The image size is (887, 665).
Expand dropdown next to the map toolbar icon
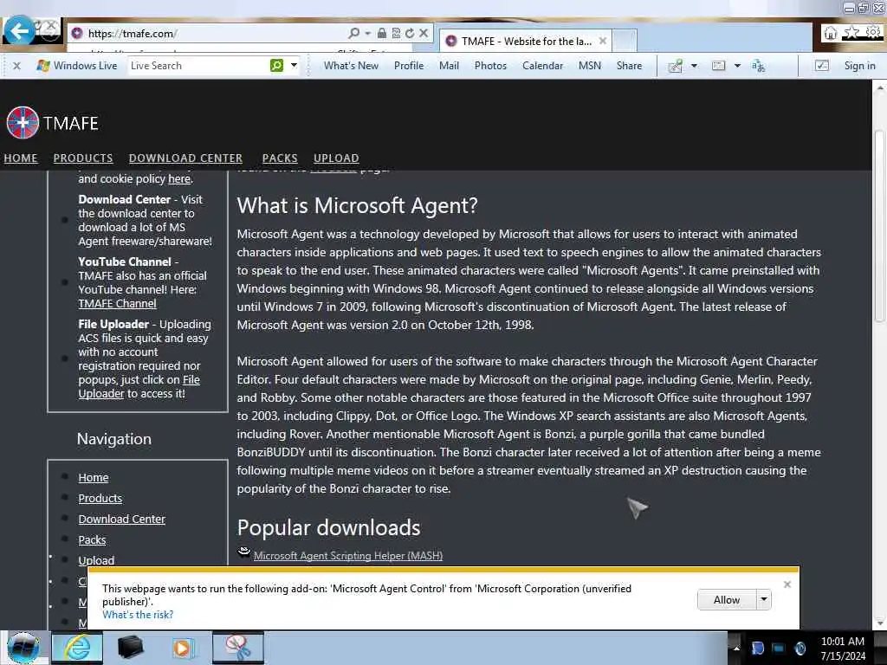tap(694, 66)
